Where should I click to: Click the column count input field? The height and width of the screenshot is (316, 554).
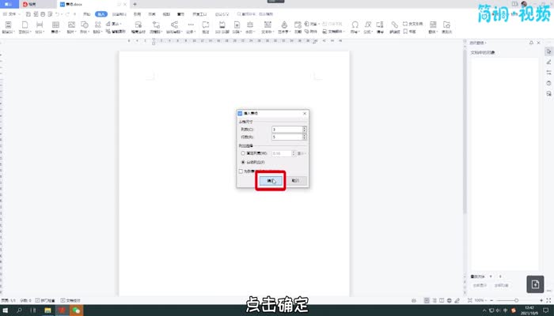coord(286,129)
